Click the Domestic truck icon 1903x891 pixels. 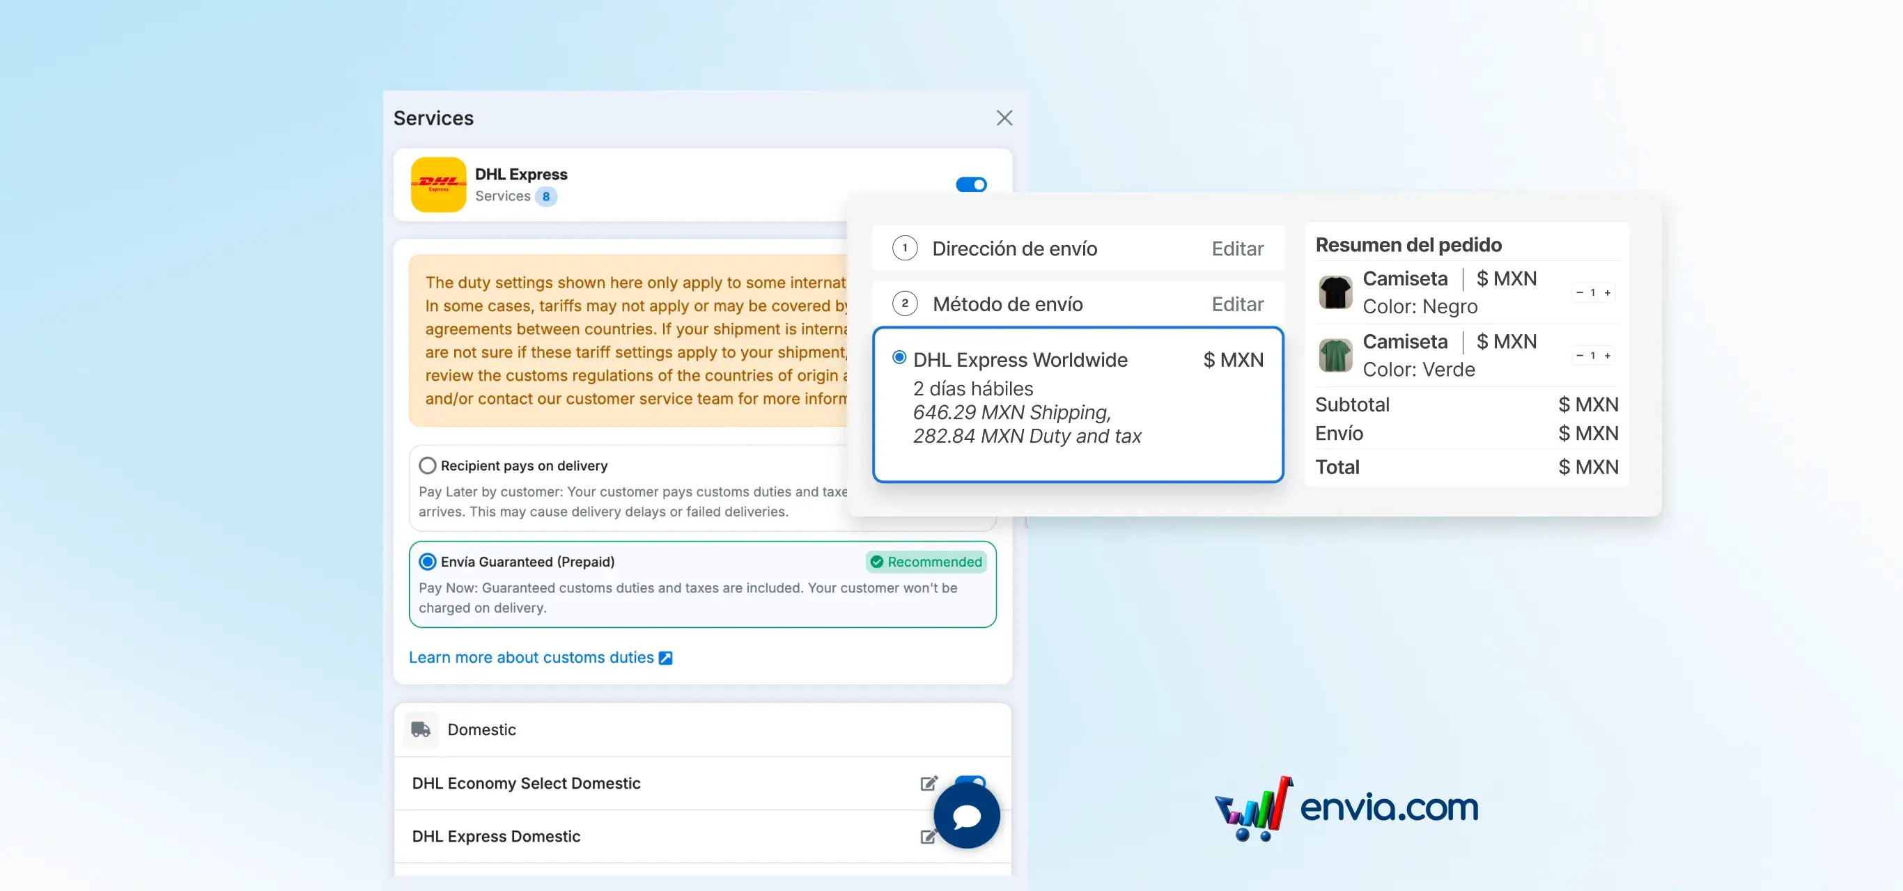tap(421, 730)
